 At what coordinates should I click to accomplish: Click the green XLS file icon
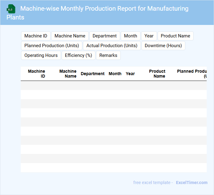point(11,9)
